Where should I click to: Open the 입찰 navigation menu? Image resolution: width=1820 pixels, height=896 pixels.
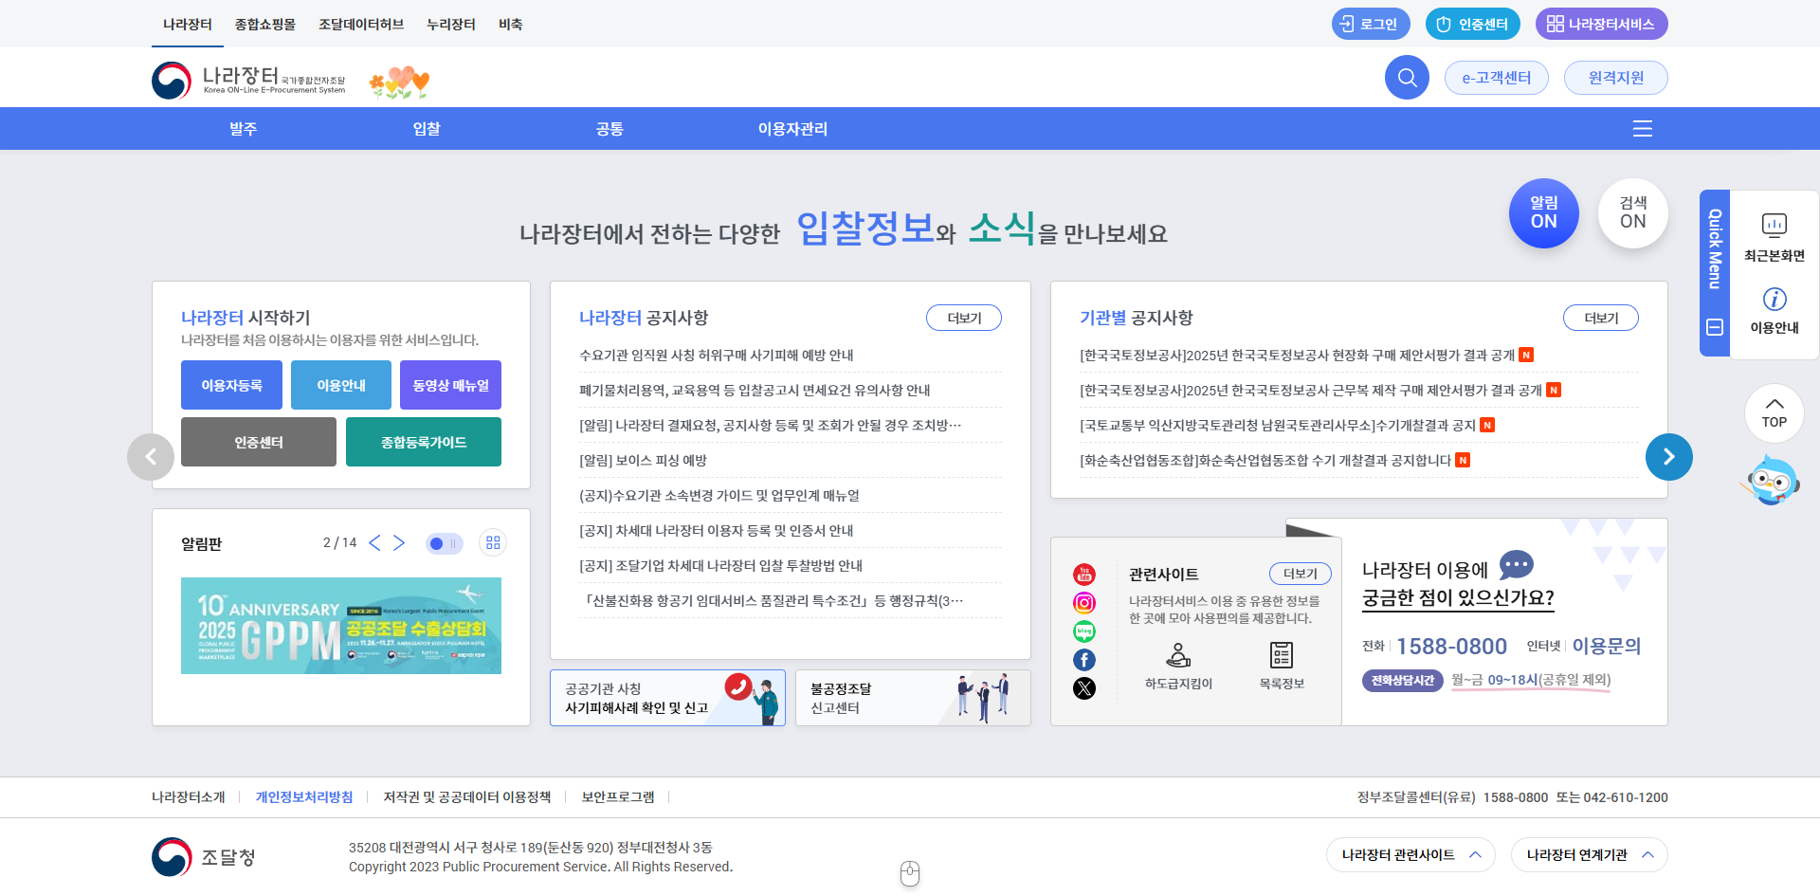coord(426,128)
